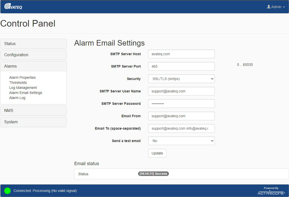Image resolution: width=289 pixels, height=197 pixels.
Task: Expand the NMS sidebar section
Action: click(x=33, y=111)
